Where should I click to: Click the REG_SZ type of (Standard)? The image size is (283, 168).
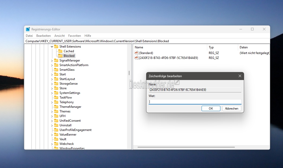click(x=214, y=53)
